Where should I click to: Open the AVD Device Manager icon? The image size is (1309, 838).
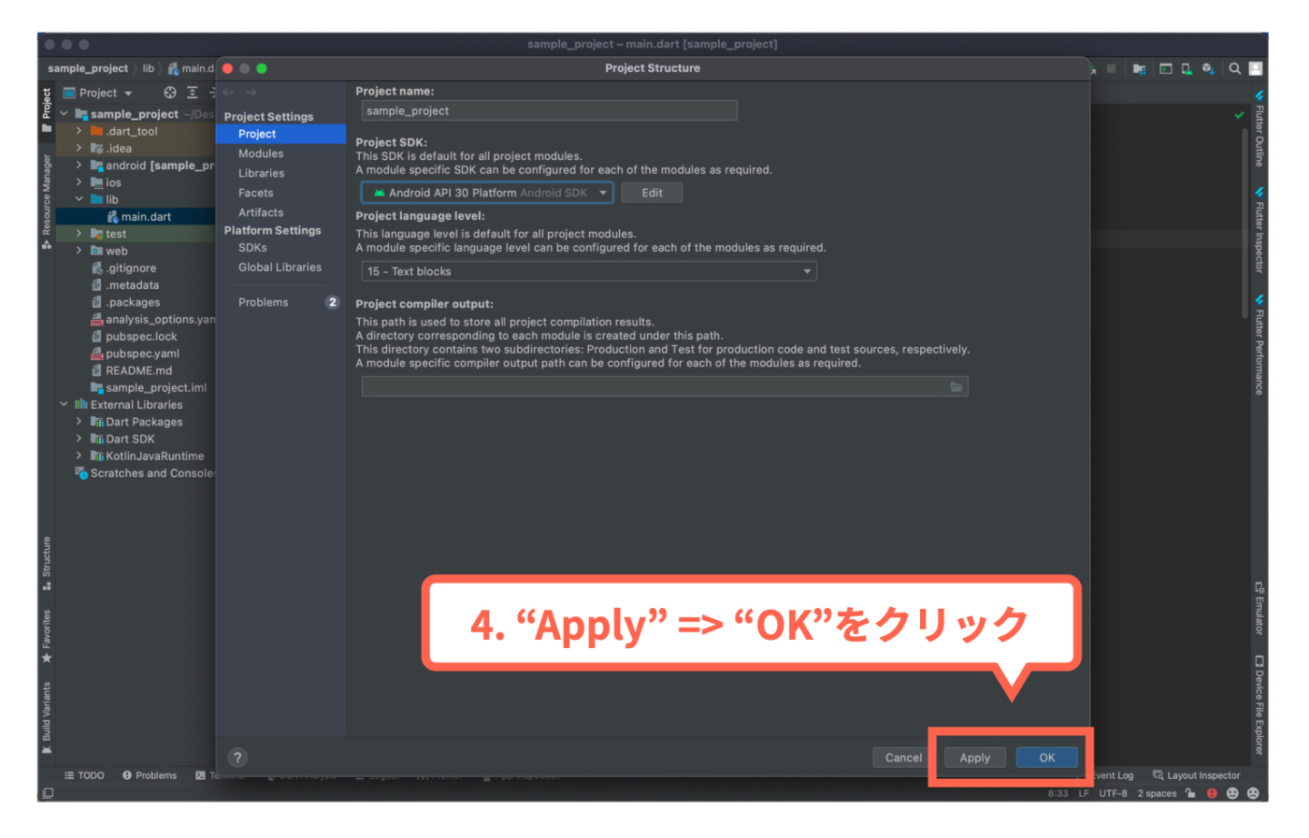click(1187, 68)
